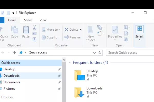Click the pin icon next to Documents in sidebar
The width and height of the screenshot is (154, 102).
tap(59, 82)
